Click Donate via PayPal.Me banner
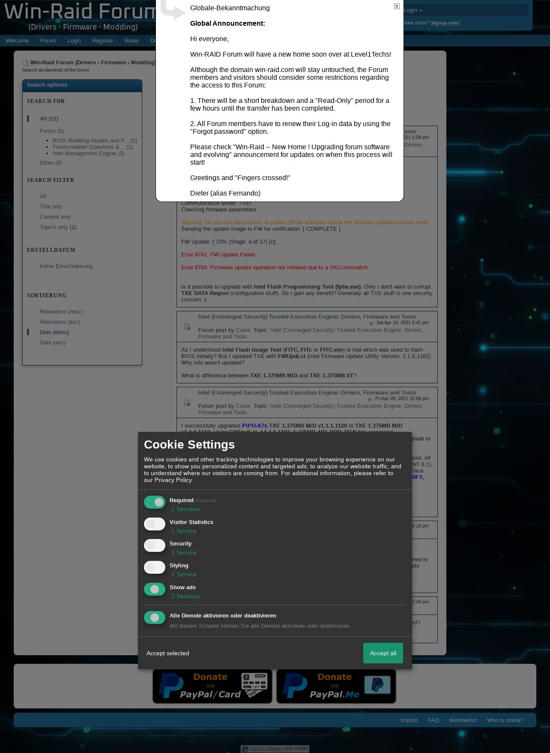The height and width of the screenshot is (753, 550). [336, 686]
